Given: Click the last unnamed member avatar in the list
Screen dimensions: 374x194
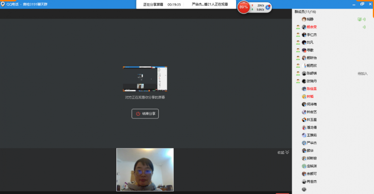Looking at the screenshot, I should [304, 189].
